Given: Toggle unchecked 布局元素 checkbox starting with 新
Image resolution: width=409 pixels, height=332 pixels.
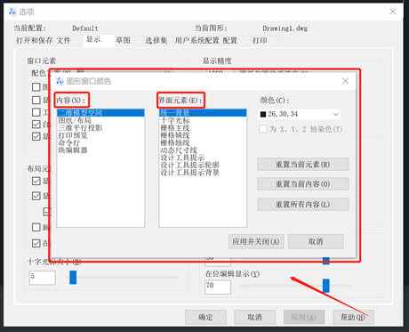Looking at the screenshot, I should pyautogui.click(x=36, y=227).
